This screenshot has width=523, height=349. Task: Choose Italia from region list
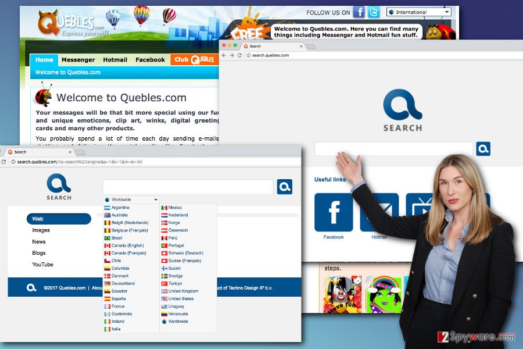click(112, 329)
